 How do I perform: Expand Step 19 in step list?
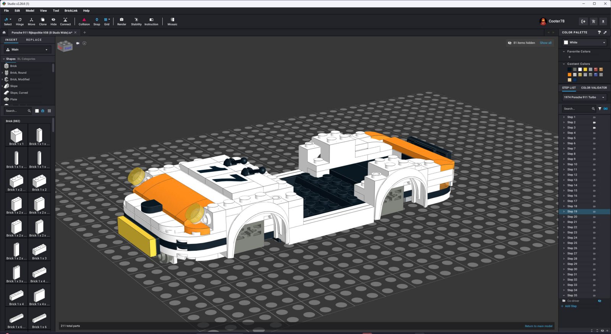[x=564, y=211]
